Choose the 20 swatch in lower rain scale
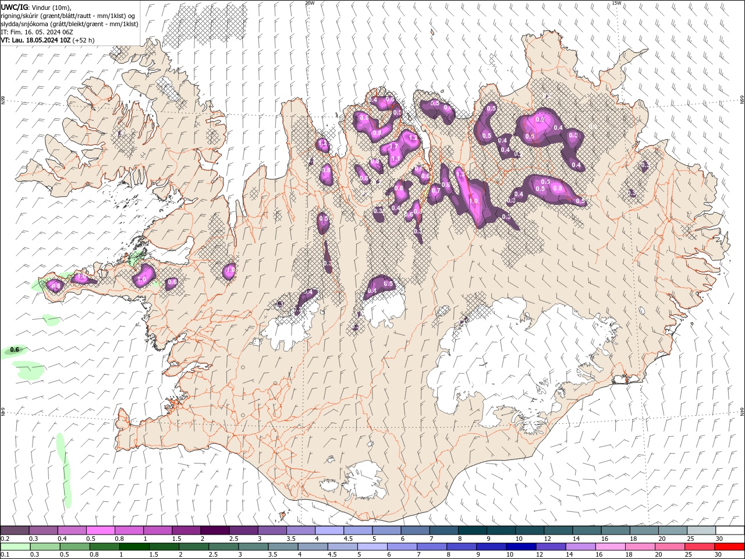Image resolution: width=745 pixels, height=559 pixels. (x=670, y=547)
